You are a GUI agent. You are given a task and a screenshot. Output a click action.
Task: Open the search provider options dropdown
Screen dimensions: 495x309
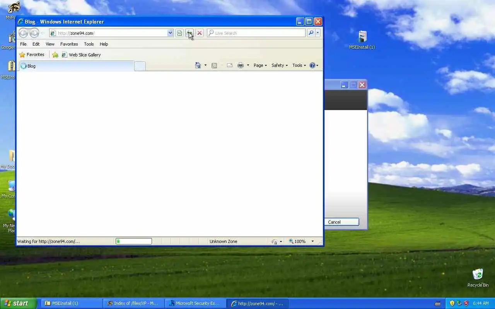(317, 33)
